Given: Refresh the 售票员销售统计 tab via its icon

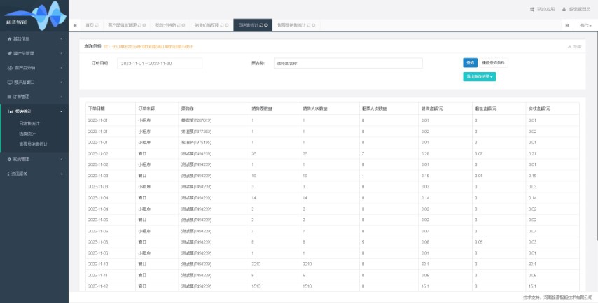Looking at the screenshot, I should click(x=309, y=25).
